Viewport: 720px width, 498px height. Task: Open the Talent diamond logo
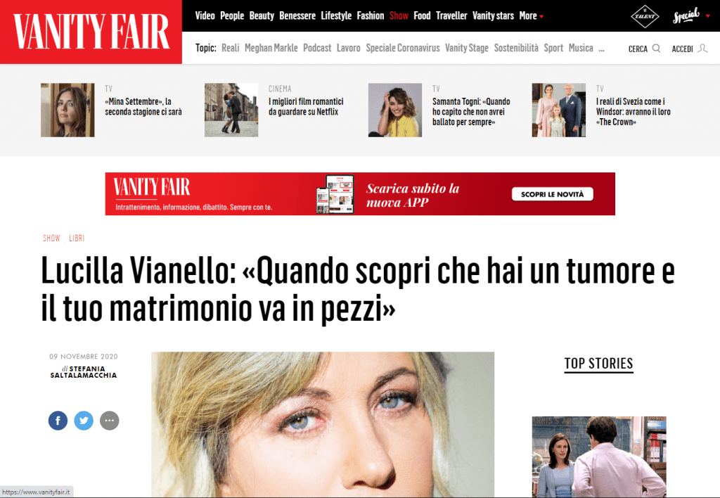pyautogui.click(x=645, y=16)
